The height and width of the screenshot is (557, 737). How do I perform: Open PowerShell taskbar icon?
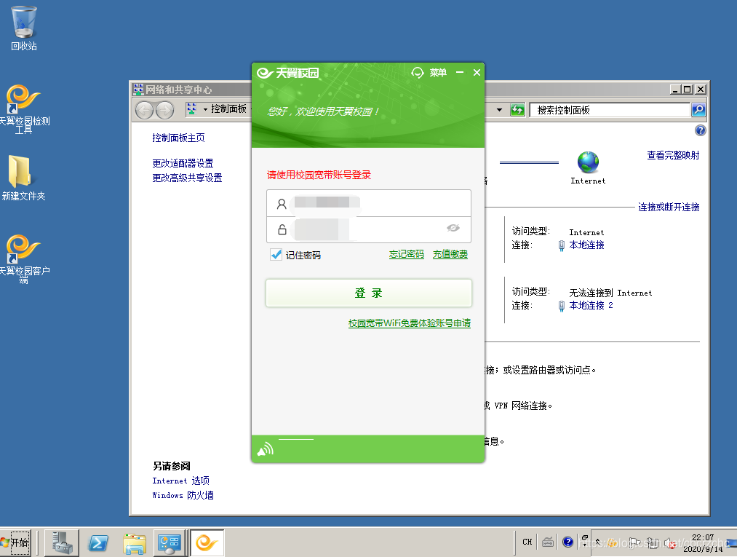[x=98, y=543]
